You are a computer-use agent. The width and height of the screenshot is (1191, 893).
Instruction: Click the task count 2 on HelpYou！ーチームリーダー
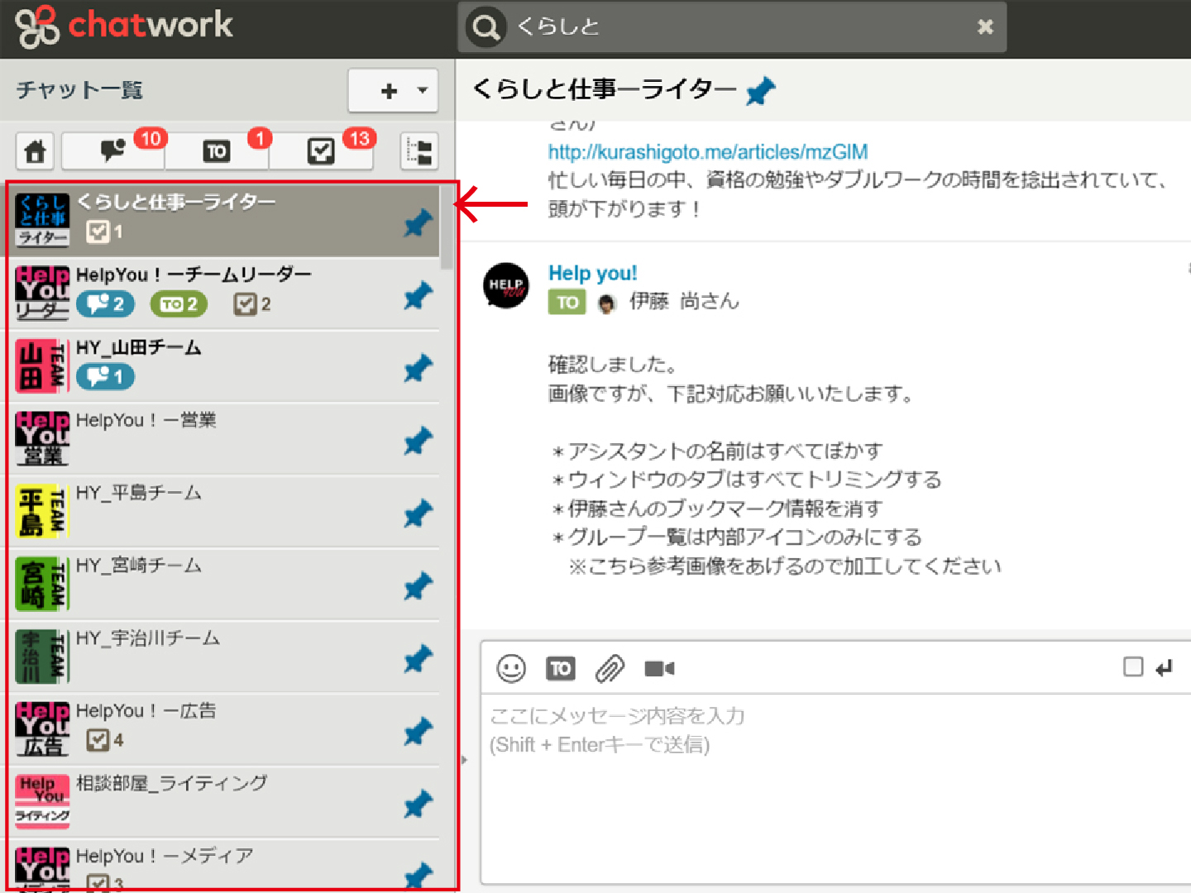(252, 304)
